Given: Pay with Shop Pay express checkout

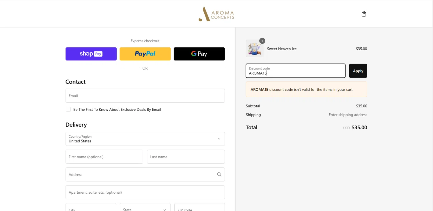Looking at the screenshot, I should tap(91, 54).
